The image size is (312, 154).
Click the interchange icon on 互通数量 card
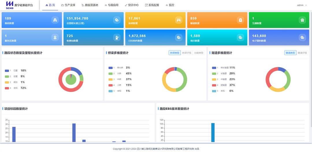tap(302, 20)
